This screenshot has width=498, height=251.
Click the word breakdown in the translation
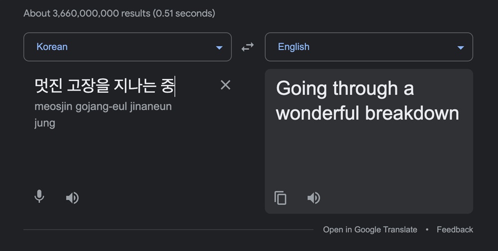coord(412,113)
